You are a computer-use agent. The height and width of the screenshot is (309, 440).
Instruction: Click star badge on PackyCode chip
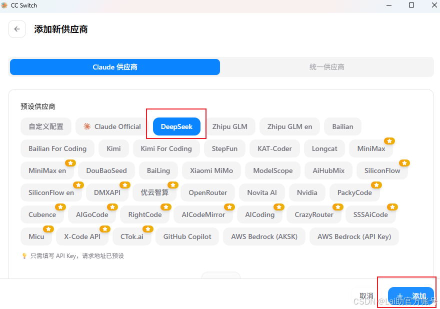tap(376, 185)
